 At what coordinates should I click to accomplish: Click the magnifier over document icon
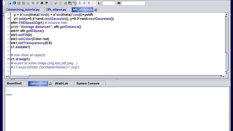[70, 3]
